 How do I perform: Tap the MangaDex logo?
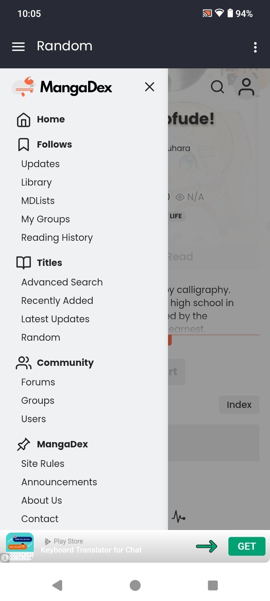62,88
